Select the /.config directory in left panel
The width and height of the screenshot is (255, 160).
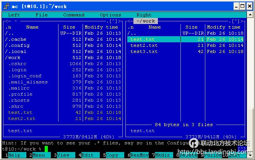18,45
